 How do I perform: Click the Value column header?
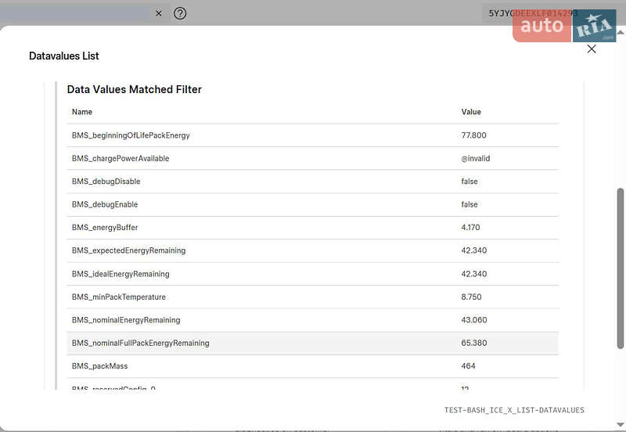(471, 112)
